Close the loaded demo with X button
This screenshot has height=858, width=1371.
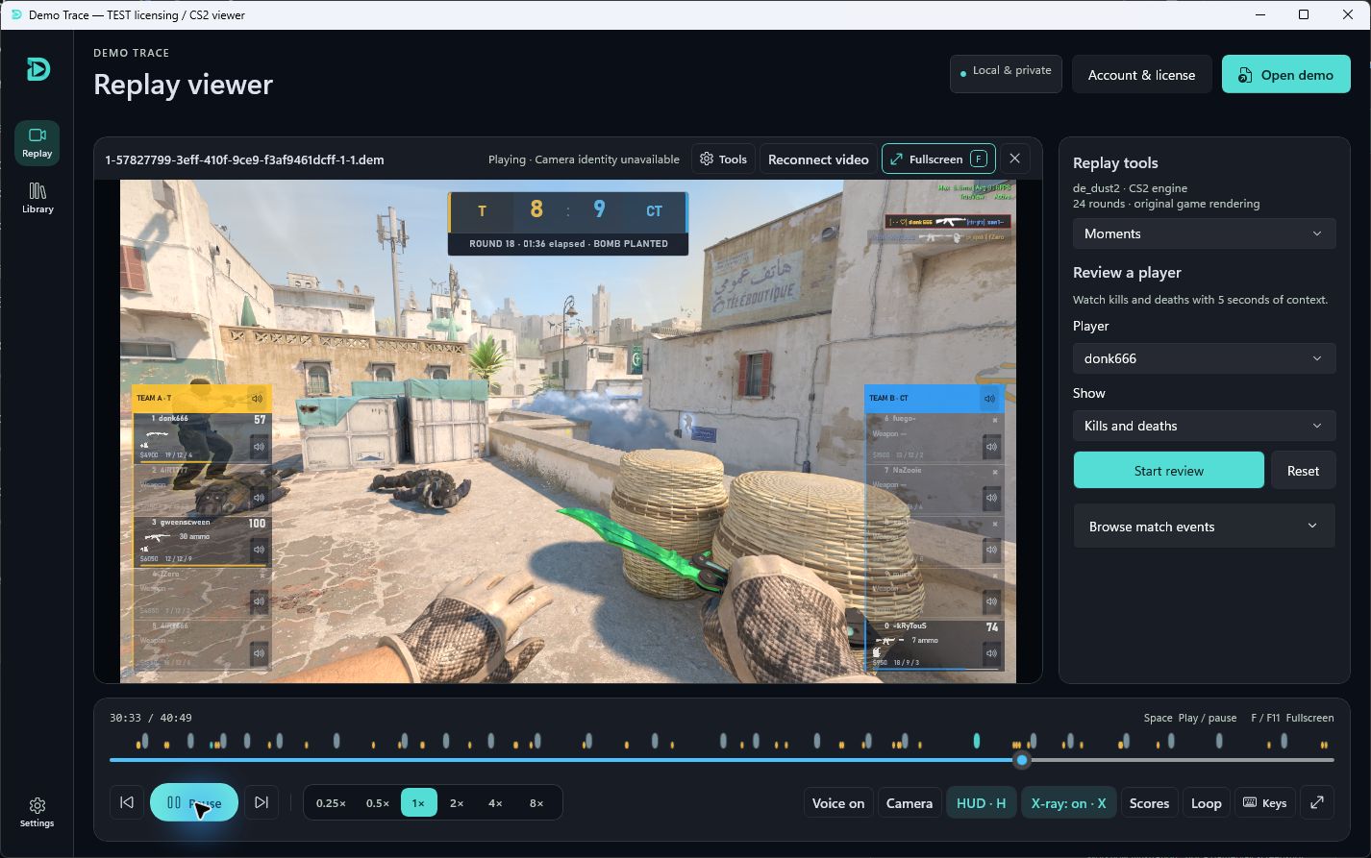coord(1014,159)
